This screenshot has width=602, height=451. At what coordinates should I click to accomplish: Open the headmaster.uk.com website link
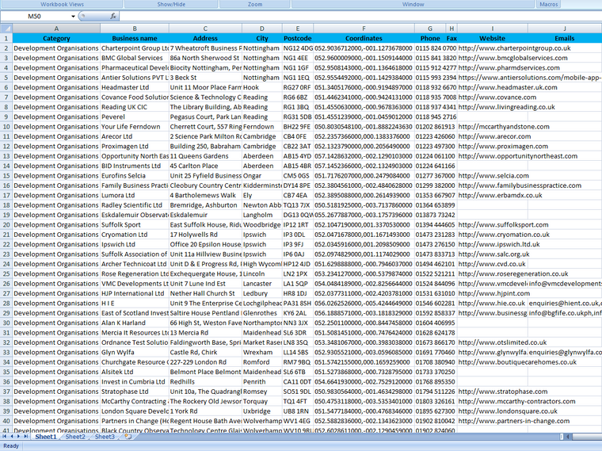pos(508,88)
